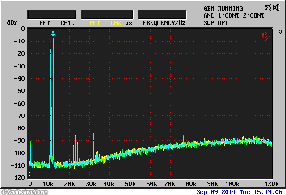Click the SWP OFF sweep status
The width and height of the screenshot is (286, 195).
click(x=216, y=22)
